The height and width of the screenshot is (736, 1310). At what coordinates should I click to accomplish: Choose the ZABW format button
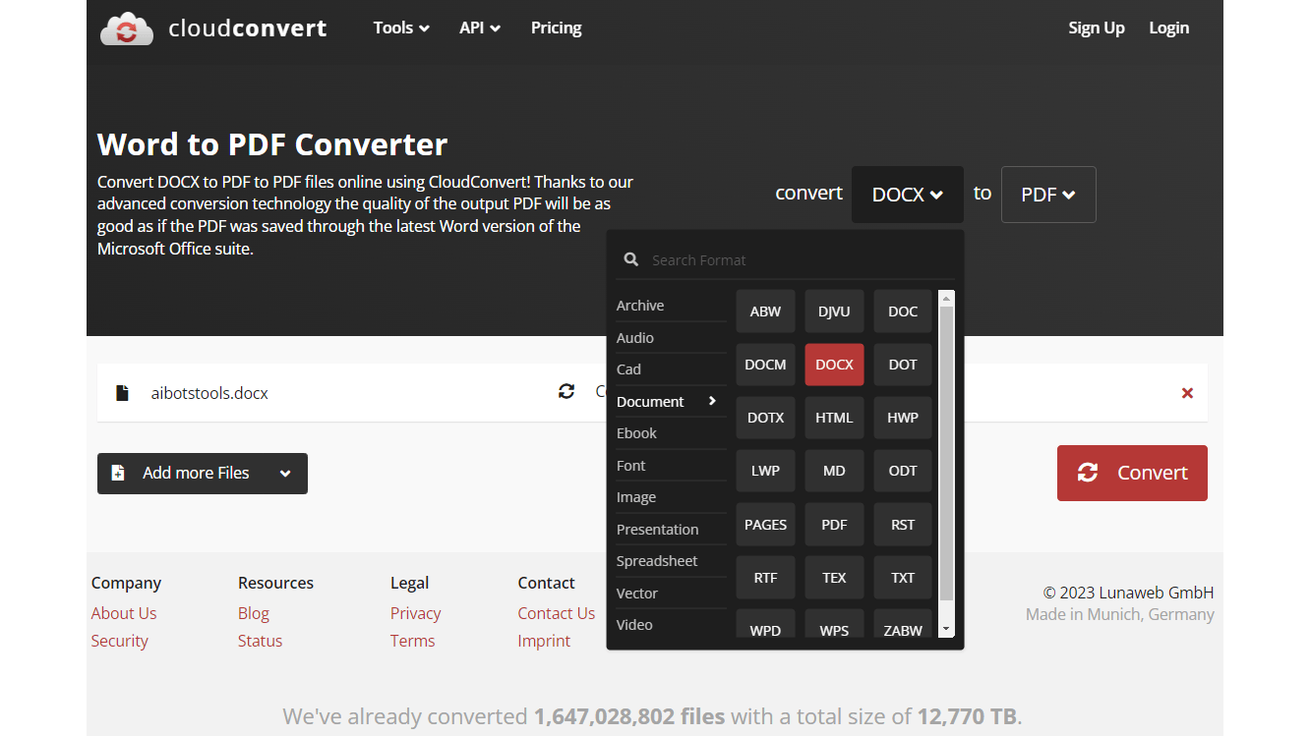(903, 625)
